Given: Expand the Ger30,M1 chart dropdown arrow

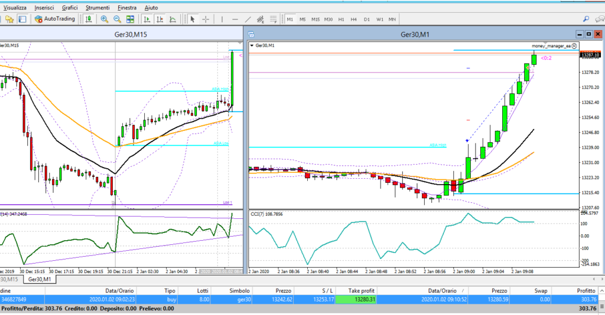Looking at the screenshot, I should (252, 45).
